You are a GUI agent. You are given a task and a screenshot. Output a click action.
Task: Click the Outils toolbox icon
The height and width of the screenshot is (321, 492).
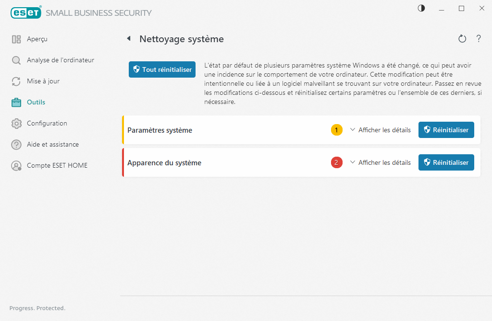pyautogui.click(x=16, y=103)
